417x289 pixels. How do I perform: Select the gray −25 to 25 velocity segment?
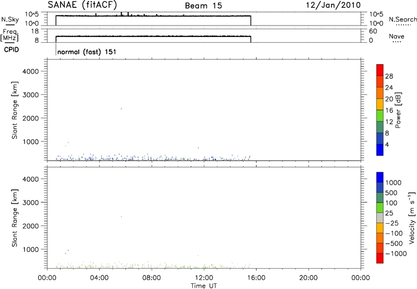tap(380, 218)
